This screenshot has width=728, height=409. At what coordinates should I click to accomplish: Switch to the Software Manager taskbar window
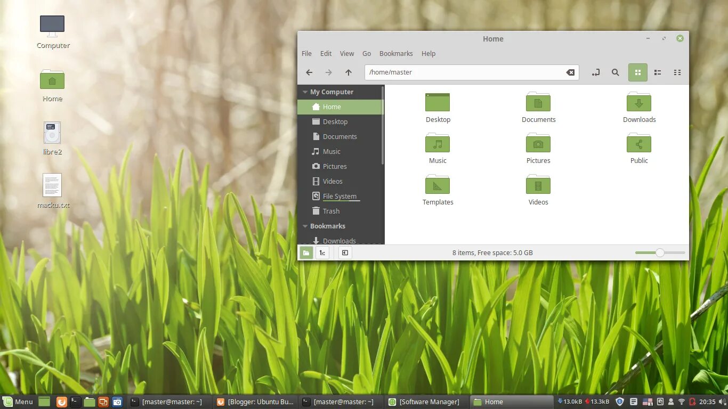[x=426, y=402]
